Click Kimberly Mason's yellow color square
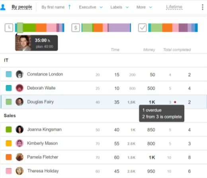Image resolution: width=207 pixels, height=178 pixels. click(x=9, y=143)
